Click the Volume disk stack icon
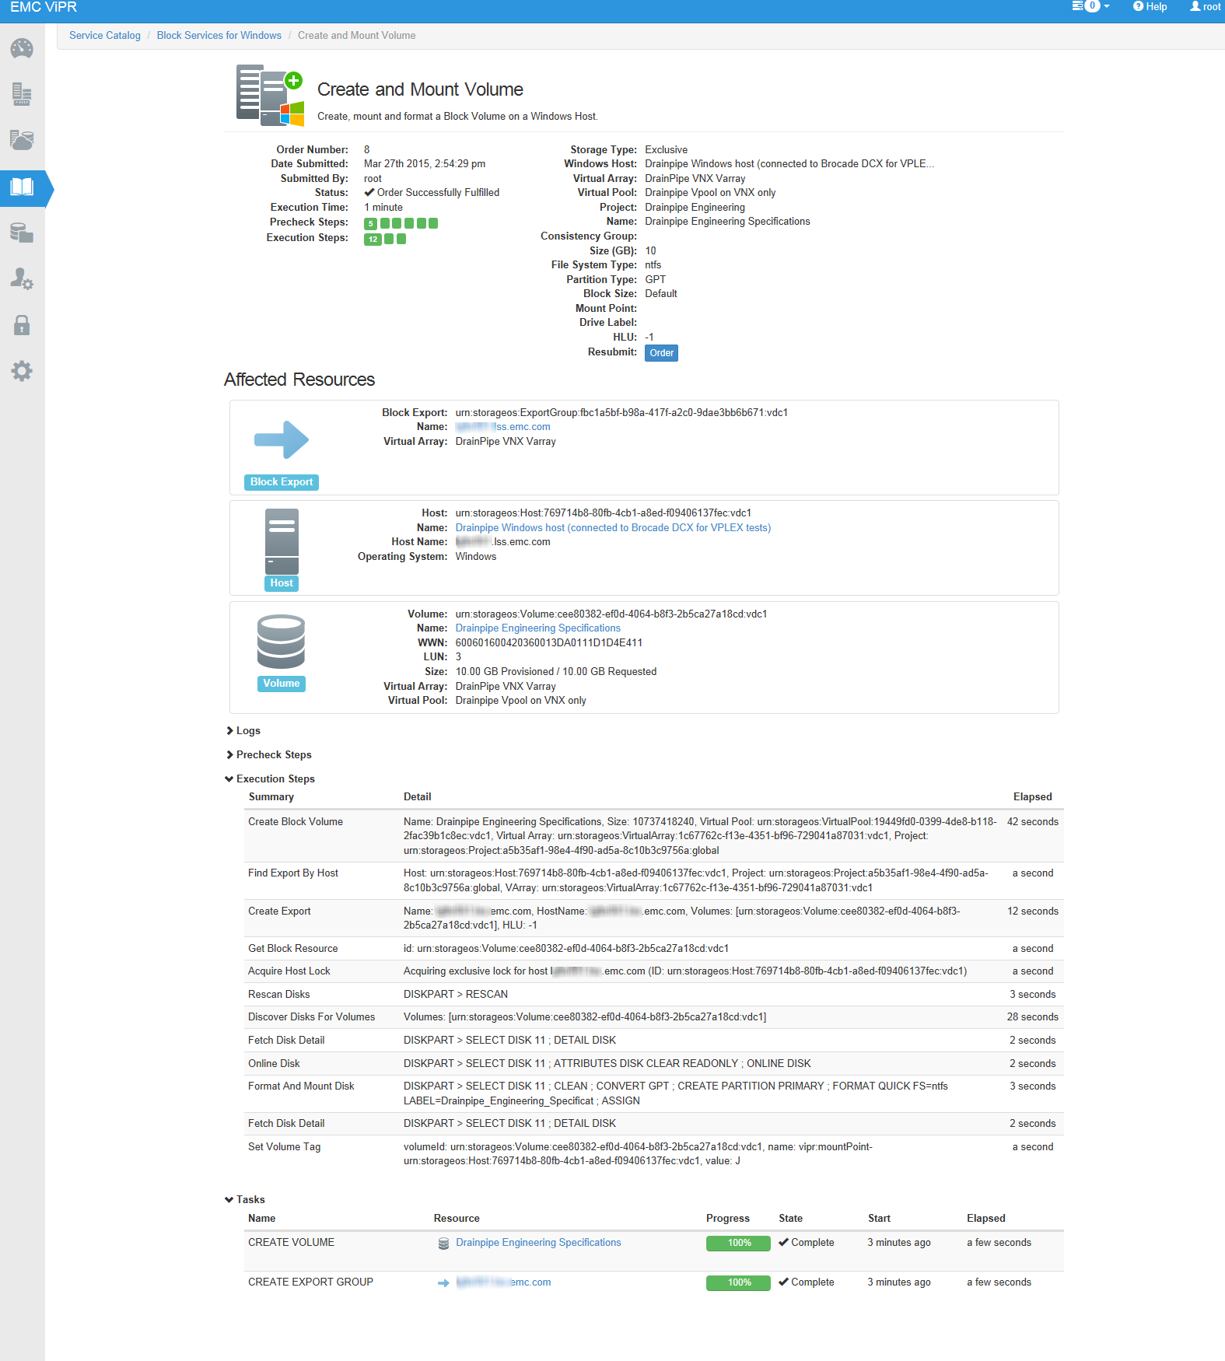Viewport: 1225px width, 1361px height. pos(281,642)
